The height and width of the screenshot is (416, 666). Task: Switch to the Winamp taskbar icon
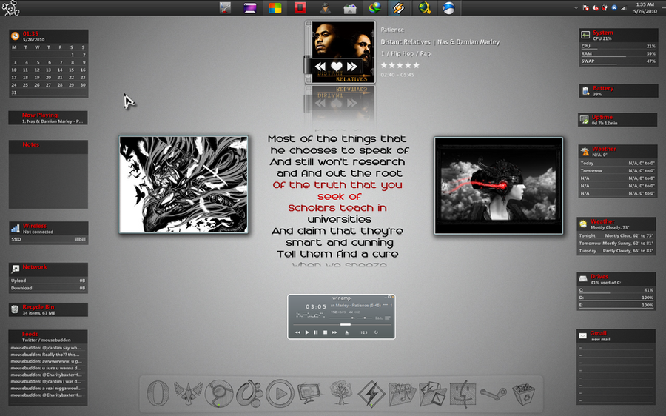(x=398, y=7)
